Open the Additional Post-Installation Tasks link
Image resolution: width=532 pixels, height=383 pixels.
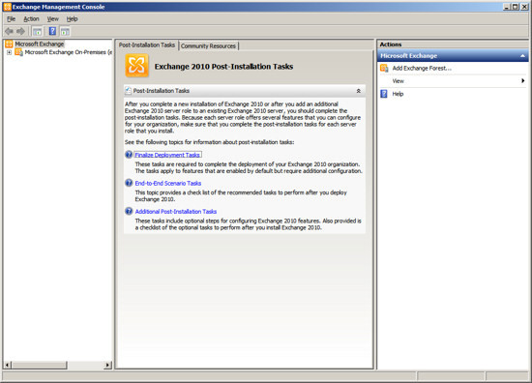tap(176, 212)
